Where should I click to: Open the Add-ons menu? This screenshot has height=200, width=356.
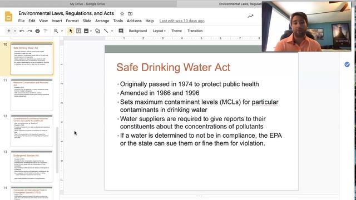134,21
